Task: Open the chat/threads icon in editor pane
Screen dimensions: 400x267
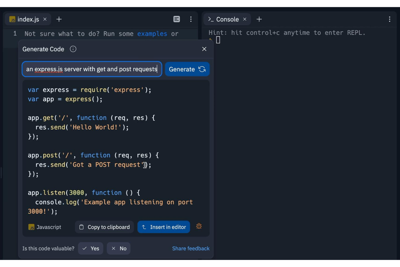Action: point(176,19)
